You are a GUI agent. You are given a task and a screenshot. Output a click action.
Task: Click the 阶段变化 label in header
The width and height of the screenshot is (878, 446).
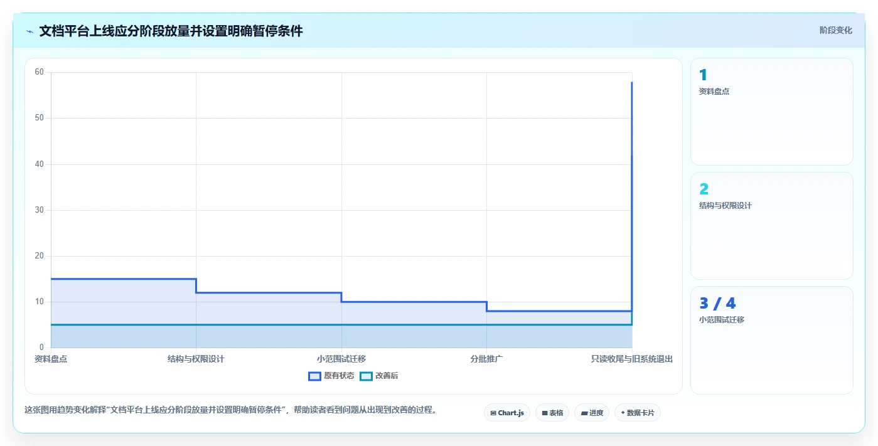click(835, 30)
